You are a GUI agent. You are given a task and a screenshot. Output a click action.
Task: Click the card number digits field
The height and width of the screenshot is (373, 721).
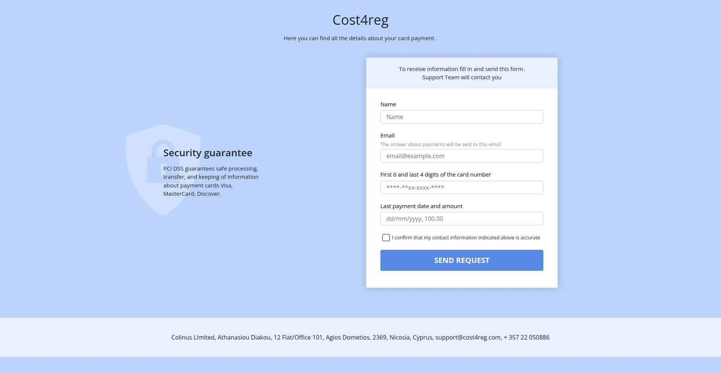[x=462, y=187]
